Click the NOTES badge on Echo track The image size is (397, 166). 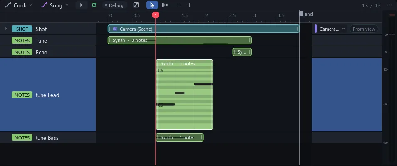(x=22, y=52)
